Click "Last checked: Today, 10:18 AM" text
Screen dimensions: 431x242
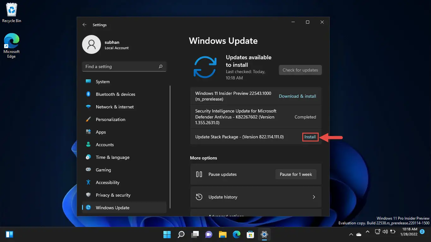pyautogui.click(x=245, y=75)
